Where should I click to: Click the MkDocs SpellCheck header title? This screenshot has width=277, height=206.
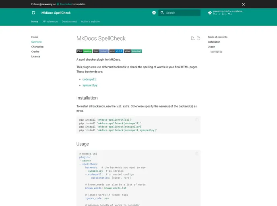(56, 13)
